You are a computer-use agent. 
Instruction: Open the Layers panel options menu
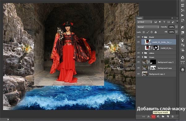(177, 18)
